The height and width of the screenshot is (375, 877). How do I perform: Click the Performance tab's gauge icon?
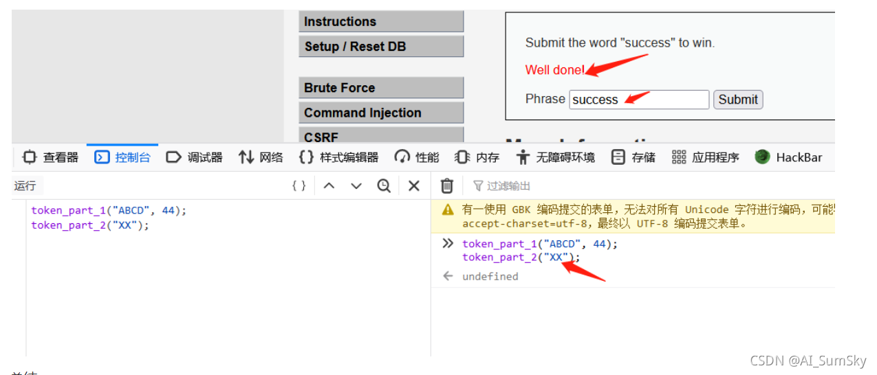(x=402, y=157)
